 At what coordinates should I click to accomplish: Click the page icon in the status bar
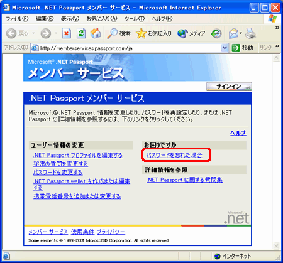coord(6,256)
